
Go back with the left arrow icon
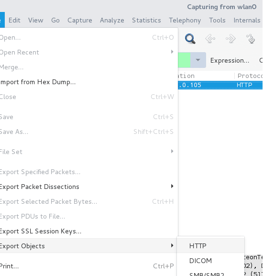pos(210,39)
